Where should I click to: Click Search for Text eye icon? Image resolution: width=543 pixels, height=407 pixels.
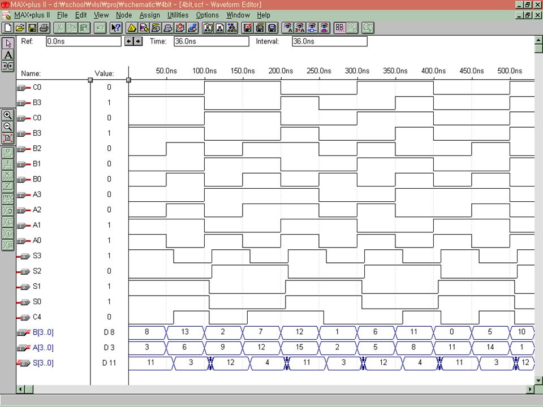[x=288, y=28]
